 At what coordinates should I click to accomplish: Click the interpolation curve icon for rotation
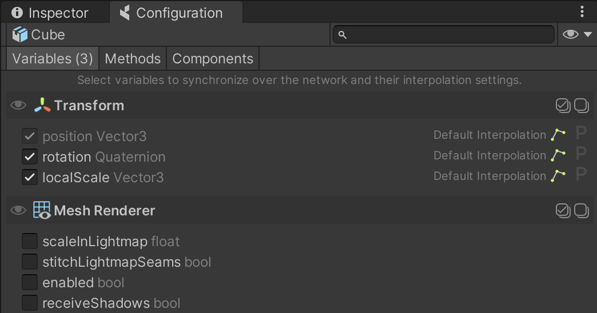(x=558, y=155)
